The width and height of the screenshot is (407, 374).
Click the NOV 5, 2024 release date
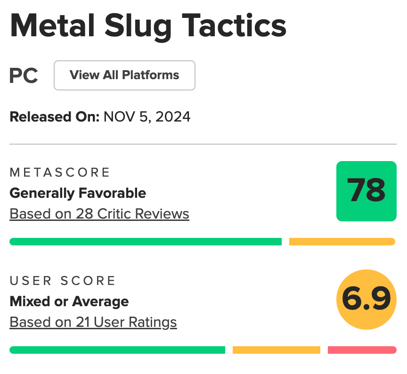coord(147,117)
